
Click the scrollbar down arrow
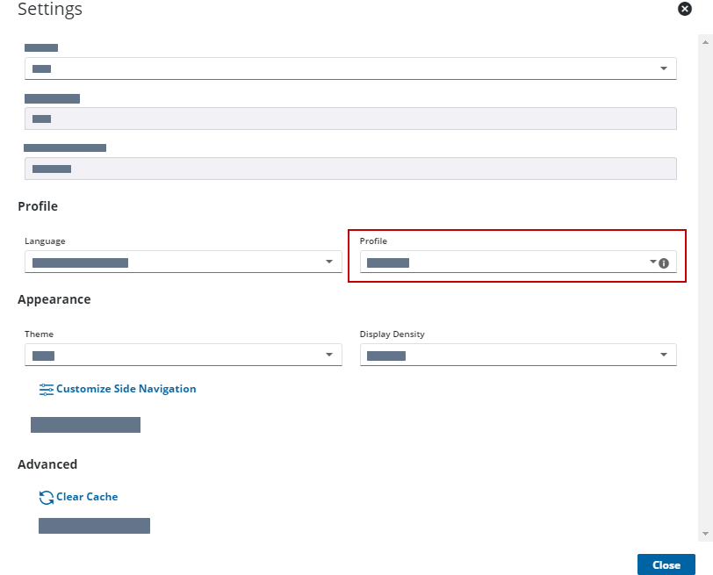point(705,534)
